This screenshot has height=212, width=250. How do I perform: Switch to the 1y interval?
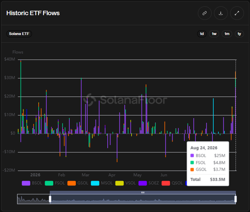click(x=239, y=34)
